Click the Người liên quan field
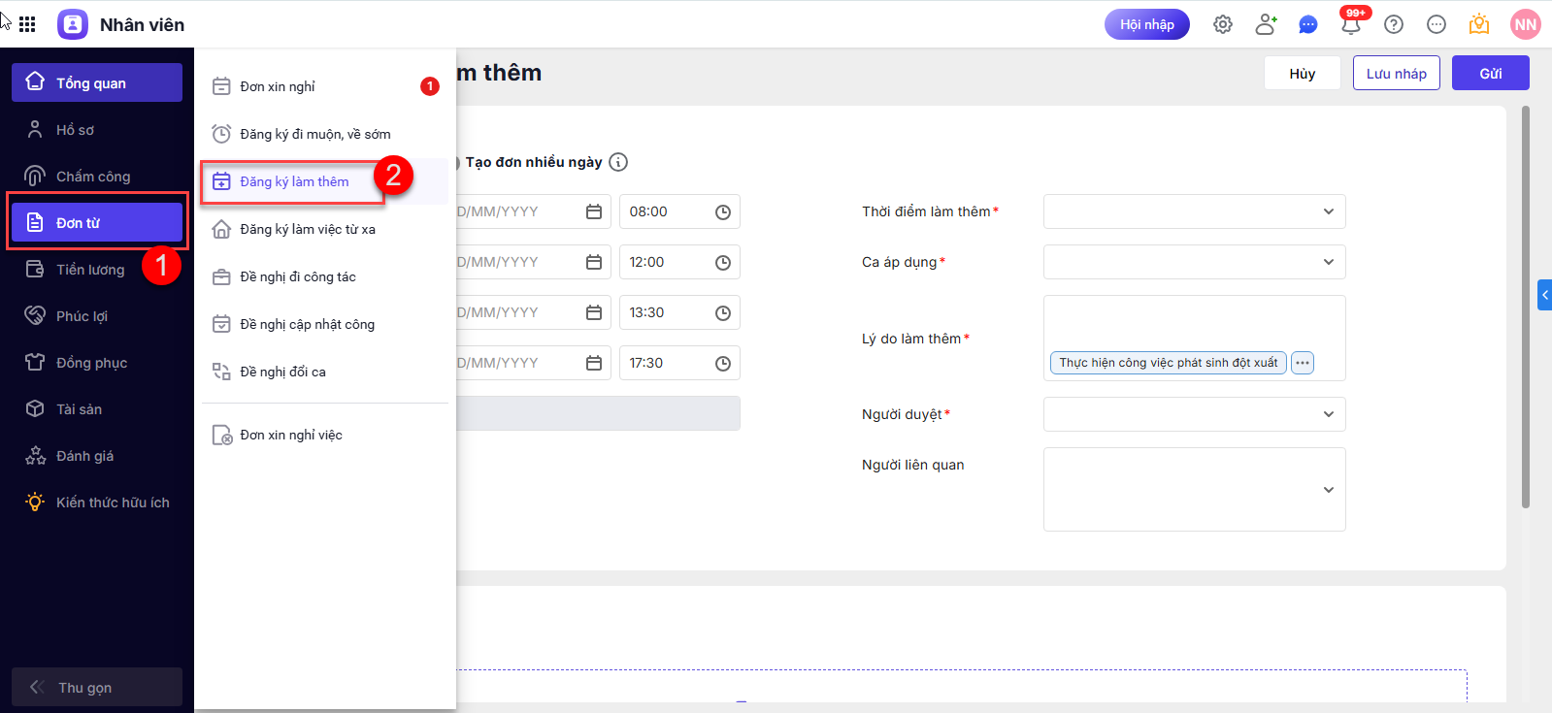This screenshot has width=1552, height=713. (x=1194, y=489)
